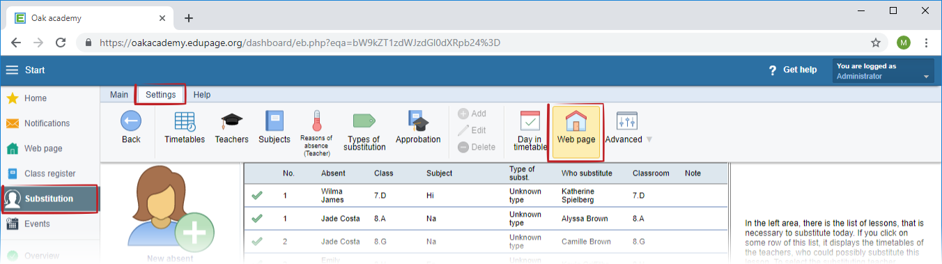Click the hamburger menu icon beside Start
Screen dimensions: 942x264
[13, 70]
